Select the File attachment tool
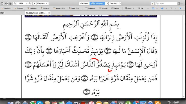Screen dimensions: 186x104 point(141,8)
